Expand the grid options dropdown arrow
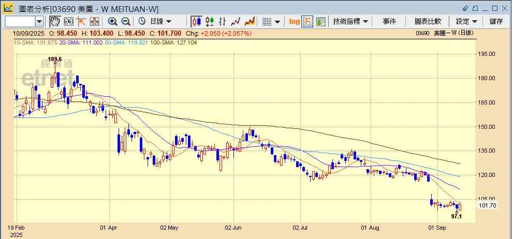Image resolution: width=513 pixels, height=239 pixels. point(277,22)
